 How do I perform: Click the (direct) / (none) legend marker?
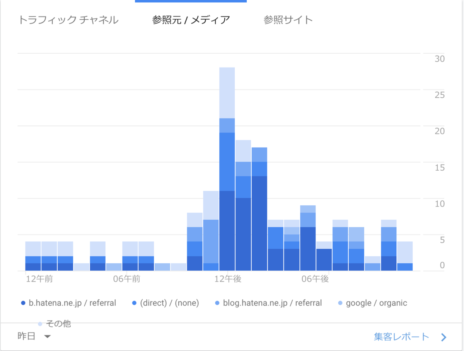(x=133, y=303)
